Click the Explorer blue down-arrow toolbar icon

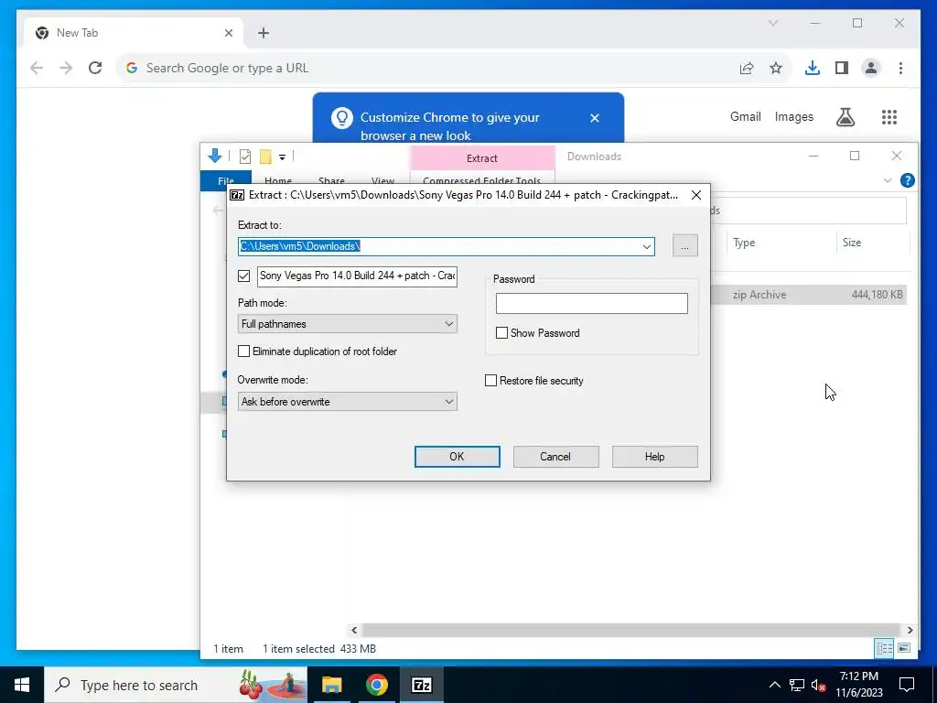click(214, 157)
